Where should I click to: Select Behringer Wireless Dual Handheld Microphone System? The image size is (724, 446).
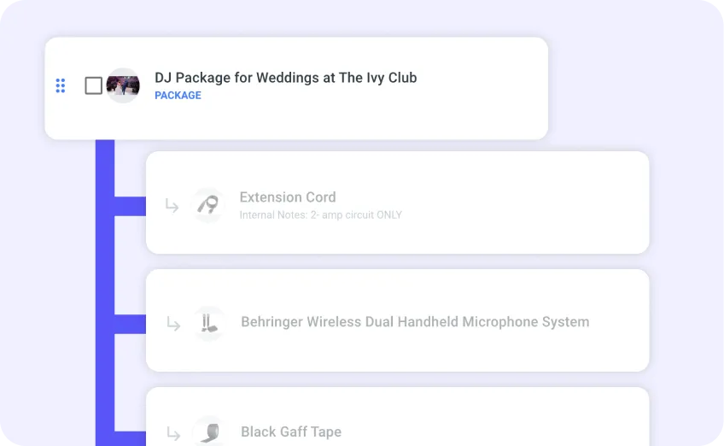pyautogui.click(x=415, y=322)
